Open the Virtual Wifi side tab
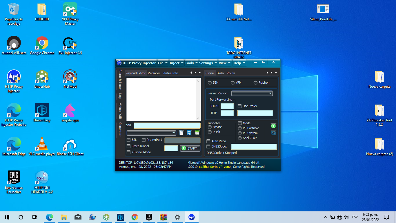Screen dimensions: 396x223 click(x=120, y=111)
